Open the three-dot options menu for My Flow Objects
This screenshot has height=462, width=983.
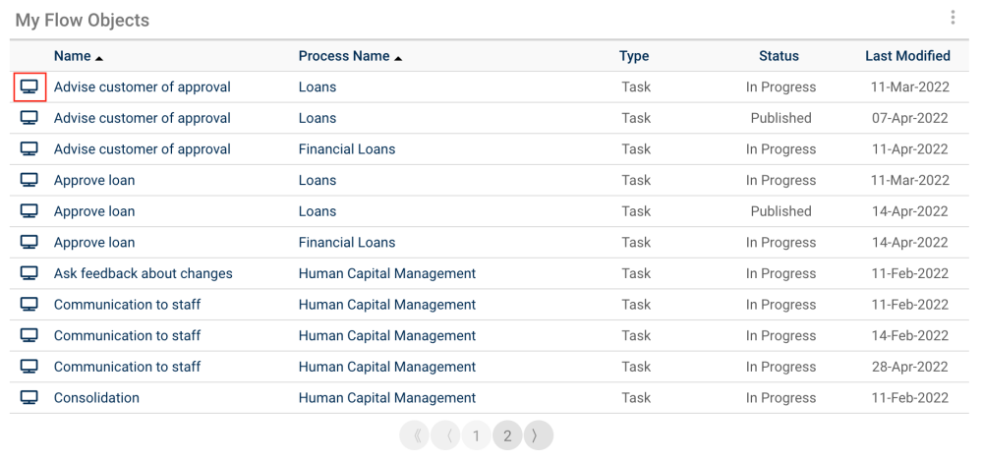pos(952,18)
